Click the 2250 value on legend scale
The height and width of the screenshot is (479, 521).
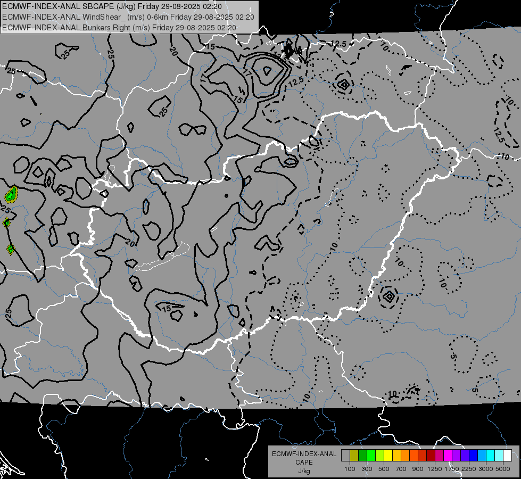(x=469, y=469)
